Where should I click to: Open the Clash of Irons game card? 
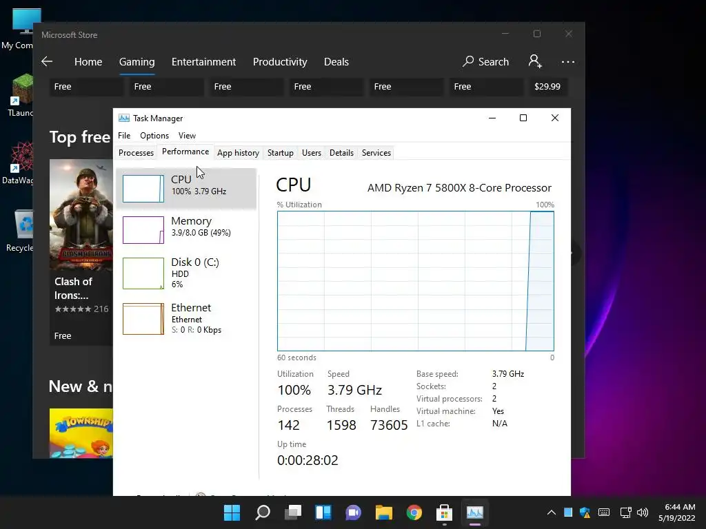(81, 252)
